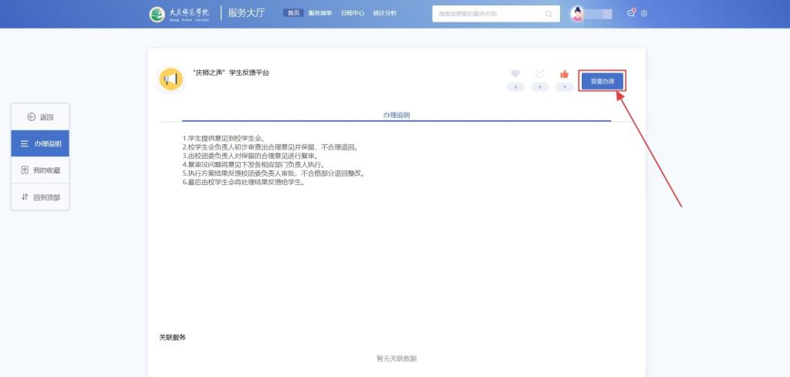
Task: Open the 服务清单 navigation tab
Action: (x=320, y=13)
